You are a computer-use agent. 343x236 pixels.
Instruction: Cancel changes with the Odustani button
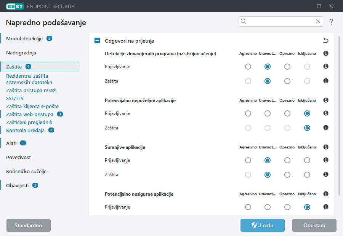(314, 225)
